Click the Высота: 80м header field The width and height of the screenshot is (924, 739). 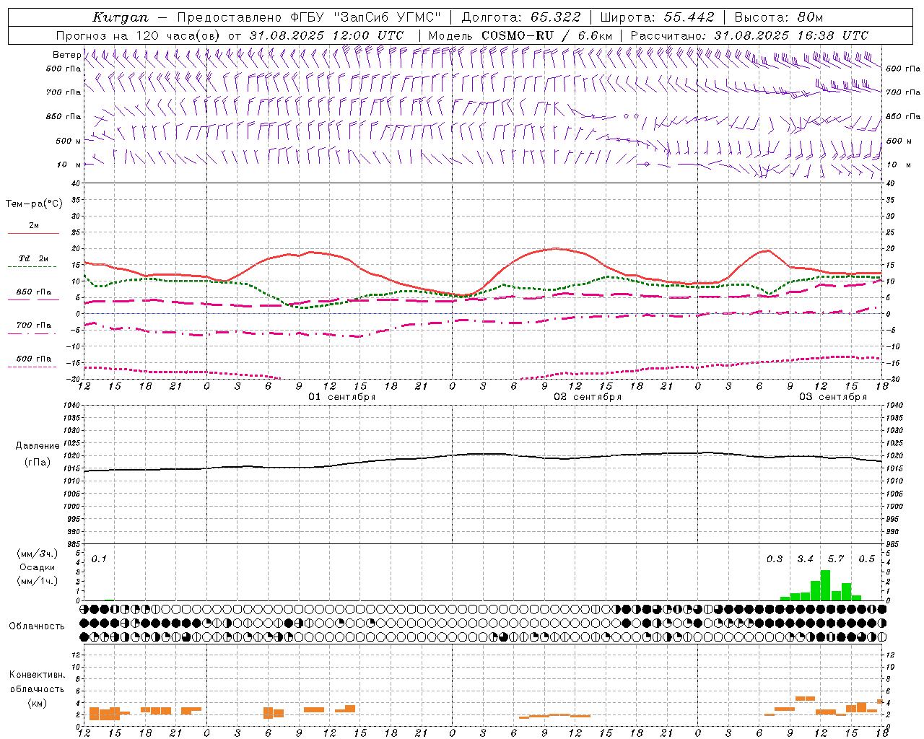779,17
